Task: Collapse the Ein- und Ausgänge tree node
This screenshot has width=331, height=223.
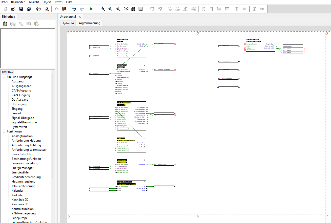Action: click(x=4, y=77)
